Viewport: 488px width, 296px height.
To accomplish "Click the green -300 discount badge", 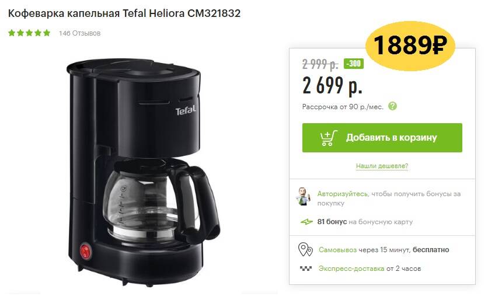I will 354,64.
